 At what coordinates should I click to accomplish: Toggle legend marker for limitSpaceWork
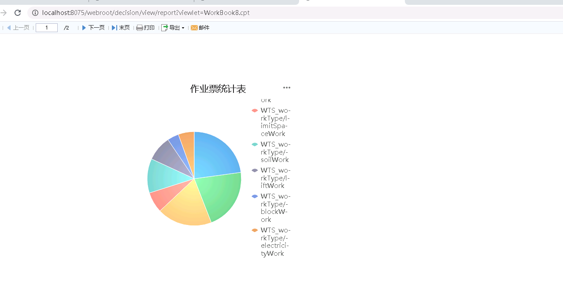click(255, 110)
